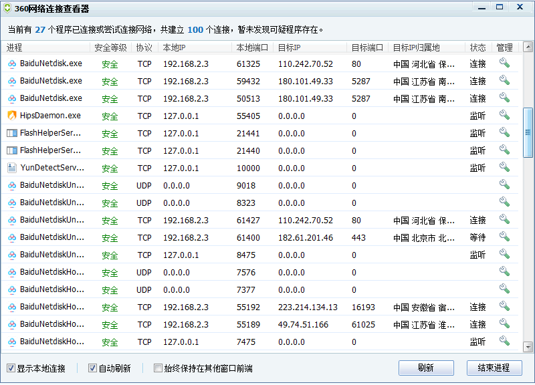The width and height of the screenshot is (535, 385).
Task: Sort by 进程 column header
Action: point(15,48)
